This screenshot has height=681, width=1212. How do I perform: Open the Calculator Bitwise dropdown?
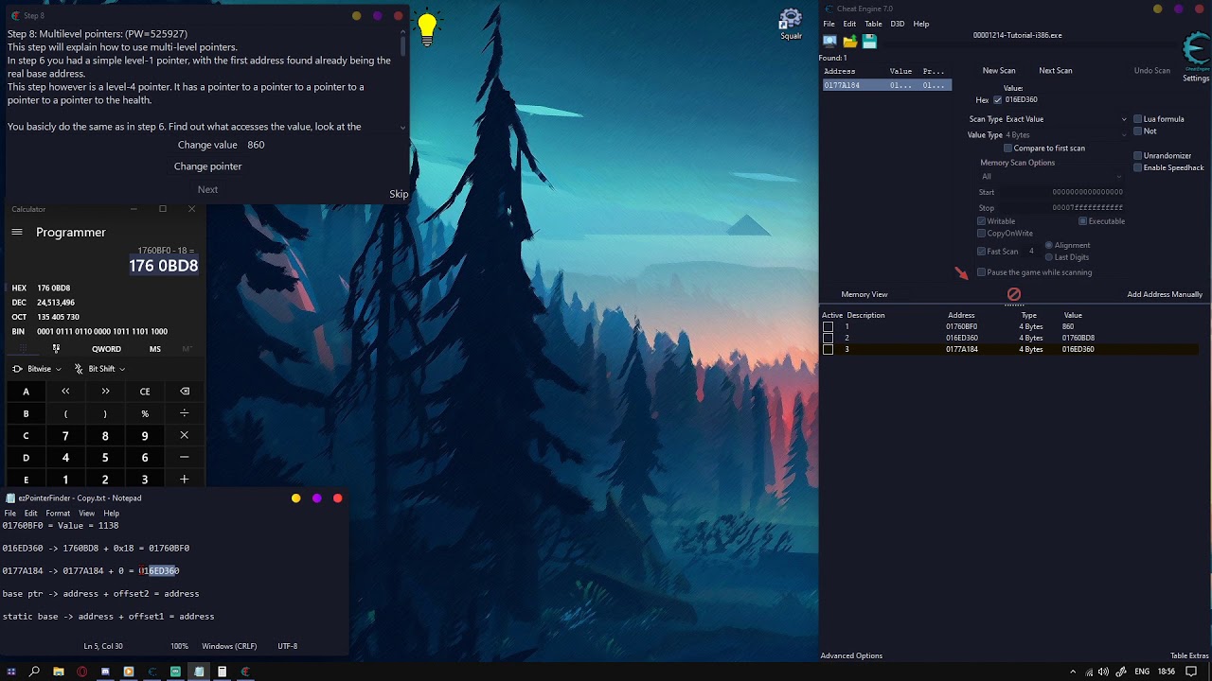(x=39, y=369)
